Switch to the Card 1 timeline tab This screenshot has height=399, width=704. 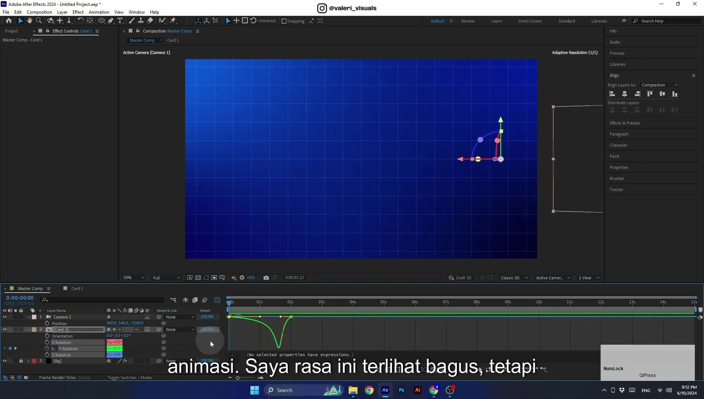pyautogui.click(x=77, y=289)
